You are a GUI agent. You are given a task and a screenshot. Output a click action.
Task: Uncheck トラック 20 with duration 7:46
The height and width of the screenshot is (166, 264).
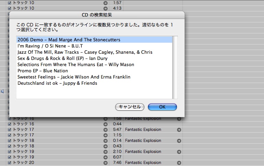click(x=10, y=163)
